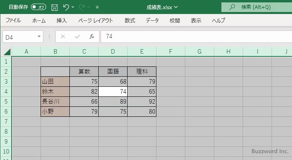
Task: Select column E header
Action: (142, 52)
